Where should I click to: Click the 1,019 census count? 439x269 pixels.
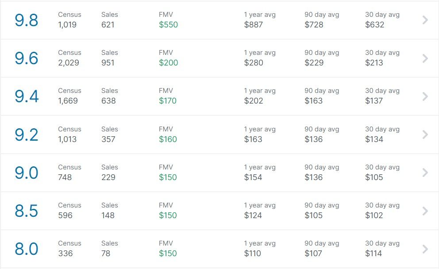(67, 25)
